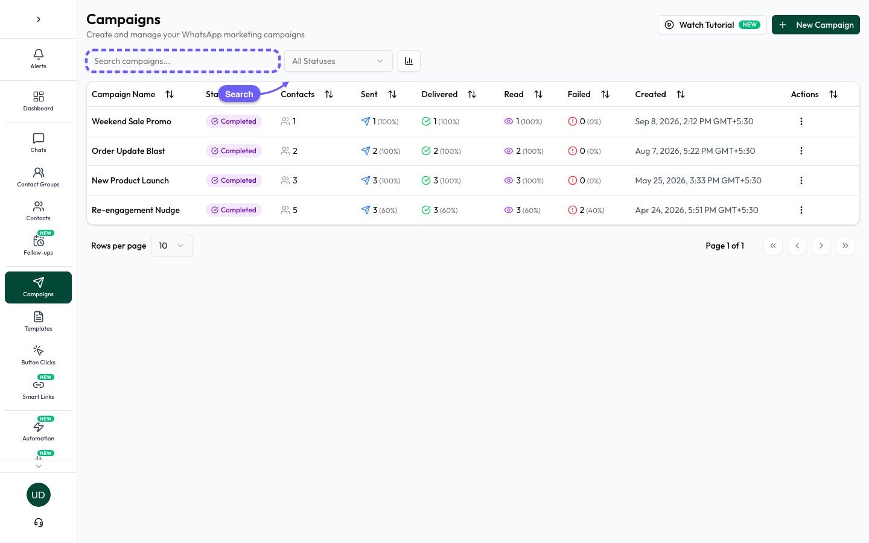Open actions menu for Weekend Sale Promo

point(801,121)
